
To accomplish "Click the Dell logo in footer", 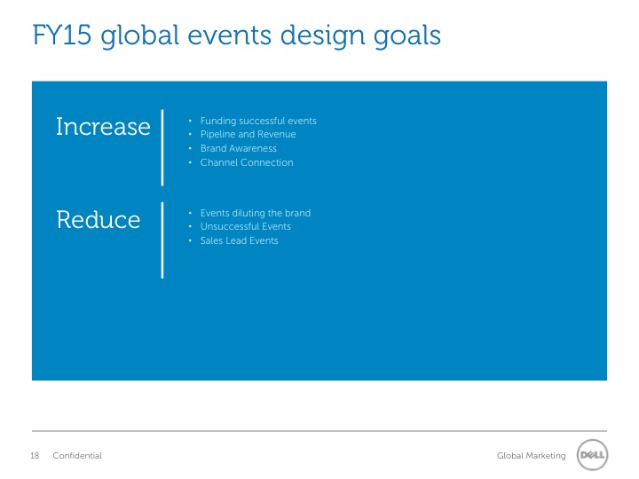I will [592, 454].
